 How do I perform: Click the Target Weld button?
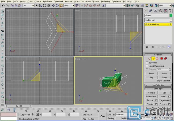[x=164, y=100]
